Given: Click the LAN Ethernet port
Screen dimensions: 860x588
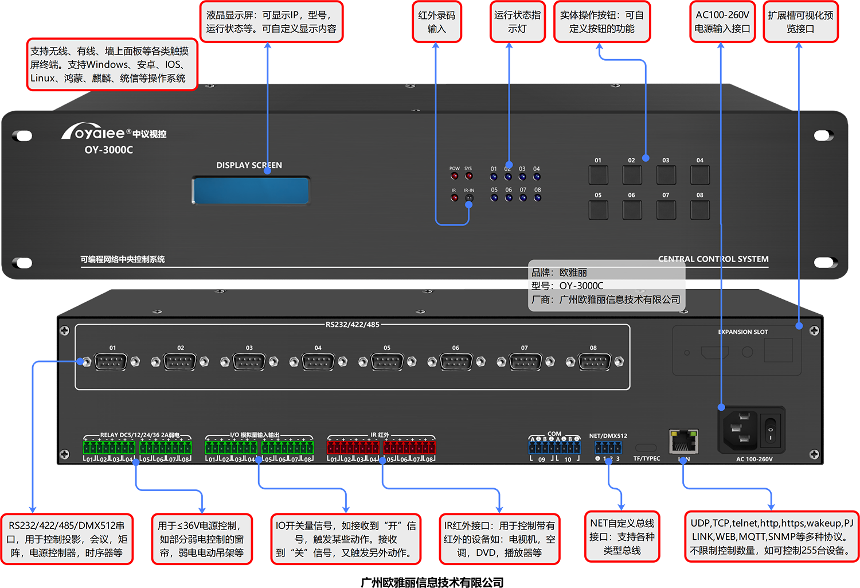Looking at the screenshot, I should [x=683, y=442].
